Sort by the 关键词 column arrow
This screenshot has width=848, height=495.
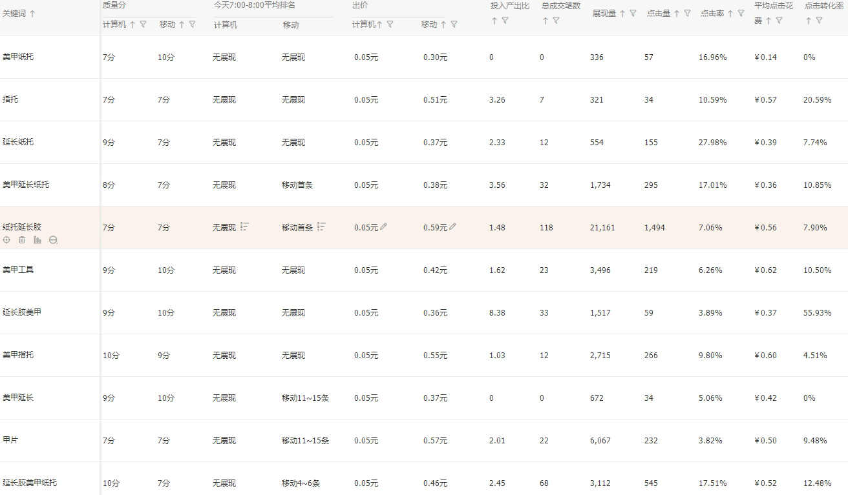[x=32, y=14]
